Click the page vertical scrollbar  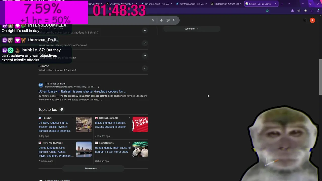pyautogui.click(x=320, y=77)
